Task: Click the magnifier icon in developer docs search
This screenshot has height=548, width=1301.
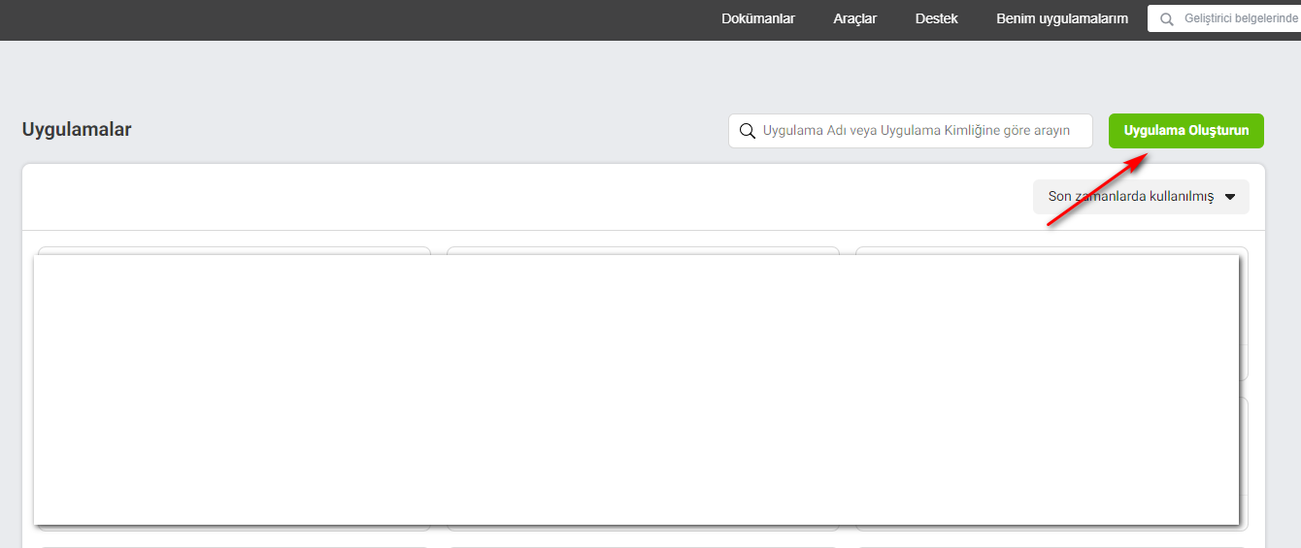Action: tap(1166, 18)
